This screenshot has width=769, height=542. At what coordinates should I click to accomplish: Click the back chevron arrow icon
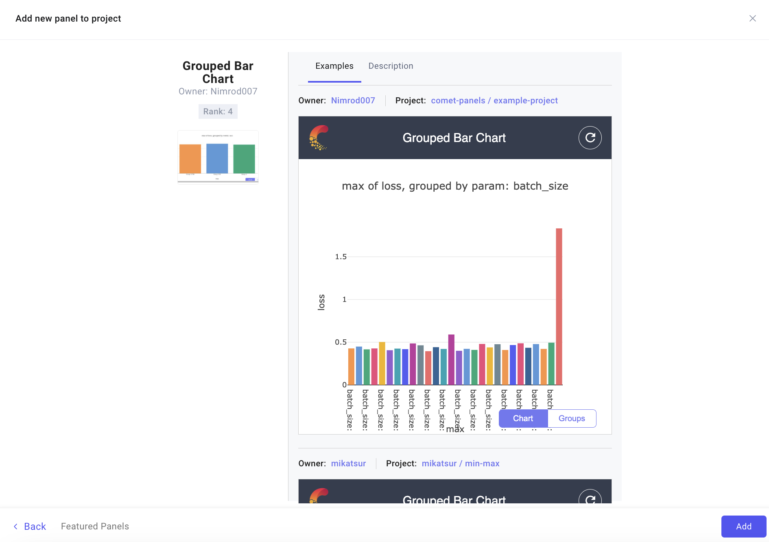click(x=15, y=526)
